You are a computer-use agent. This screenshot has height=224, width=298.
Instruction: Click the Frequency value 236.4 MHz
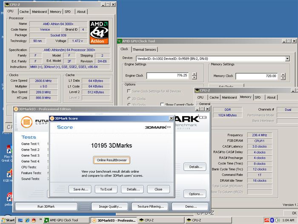260,135
